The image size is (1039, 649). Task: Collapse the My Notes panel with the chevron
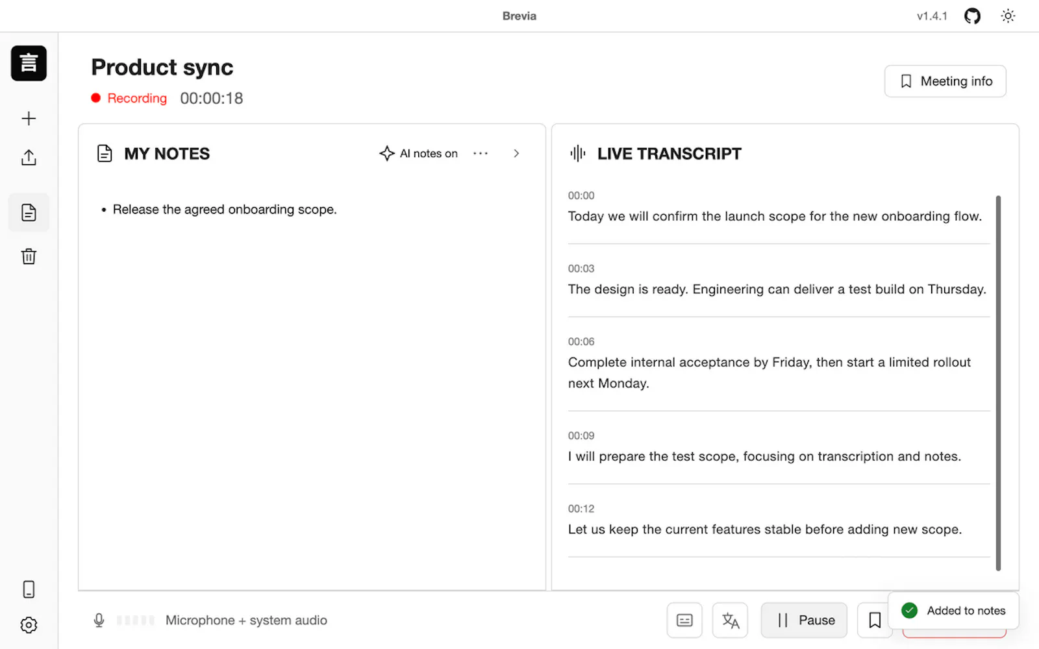516,153
